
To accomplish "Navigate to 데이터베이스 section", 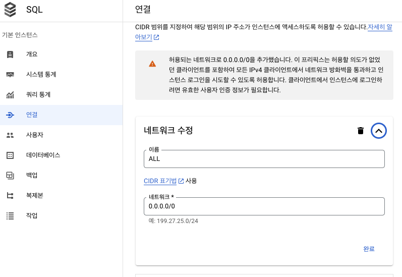I will (61, 155).
